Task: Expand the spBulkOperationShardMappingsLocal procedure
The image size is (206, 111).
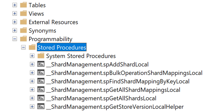Action: pos(32,73)
